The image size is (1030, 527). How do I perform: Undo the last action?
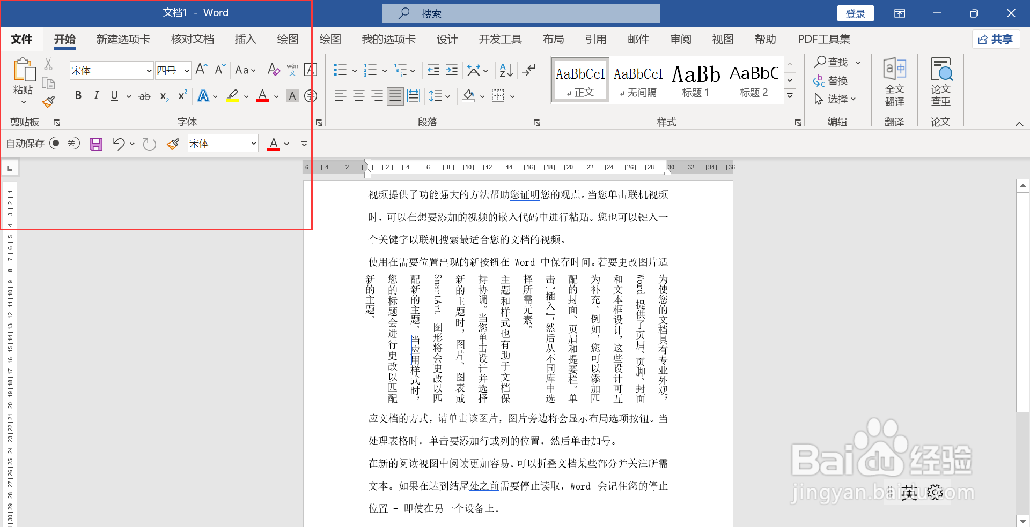pos(119,144)
